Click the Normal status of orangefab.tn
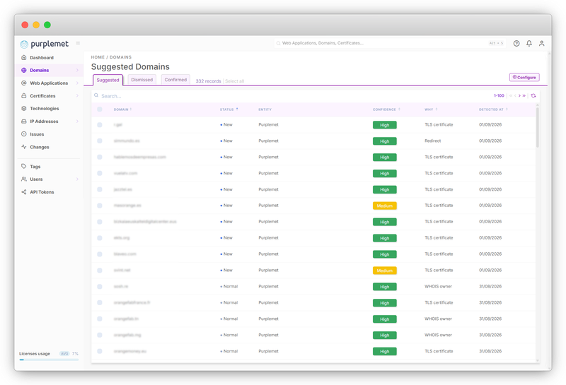 coord(229,319)
